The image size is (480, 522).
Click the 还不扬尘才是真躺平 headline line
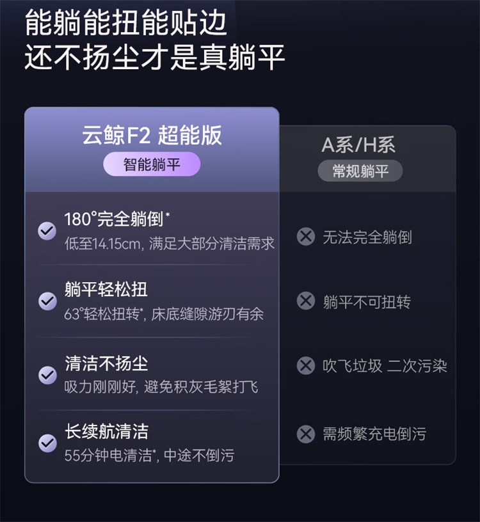(x=155, y=57)
